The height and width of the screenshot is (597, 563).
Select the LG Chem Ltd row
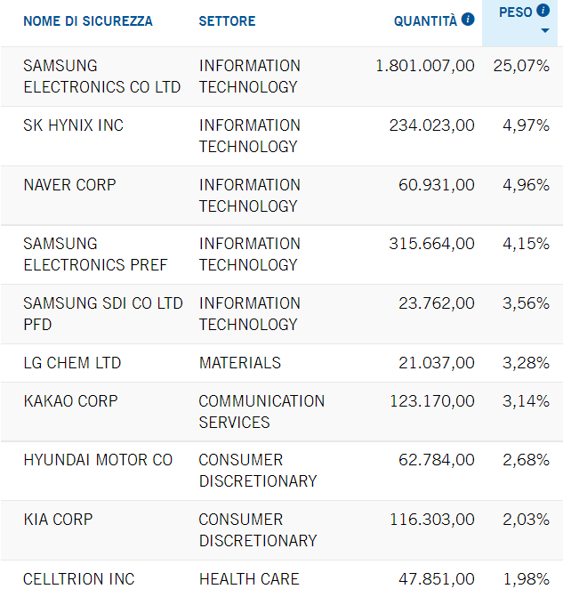[72, 363]
